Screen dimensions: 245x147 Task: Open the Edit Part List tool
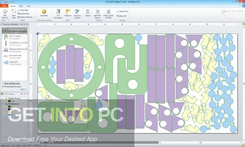(x=5, y=14)
